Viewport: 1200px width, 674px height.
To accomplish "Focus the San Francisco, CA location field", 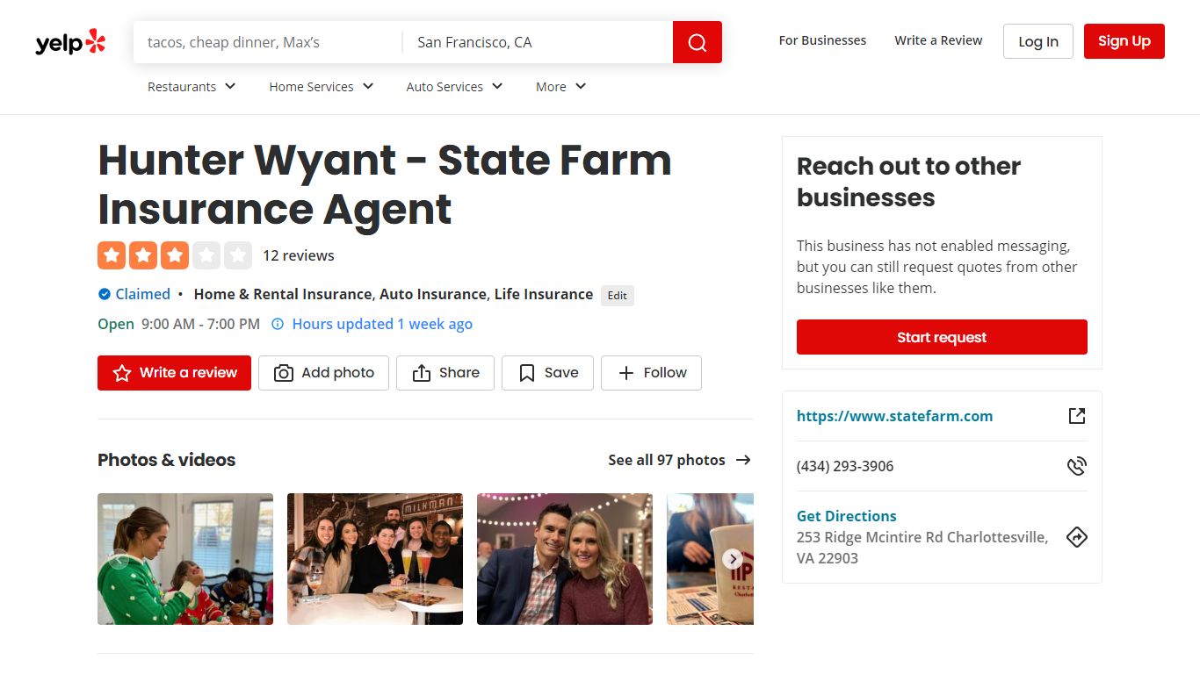I will pyautogui.click(x=538, y=42).
